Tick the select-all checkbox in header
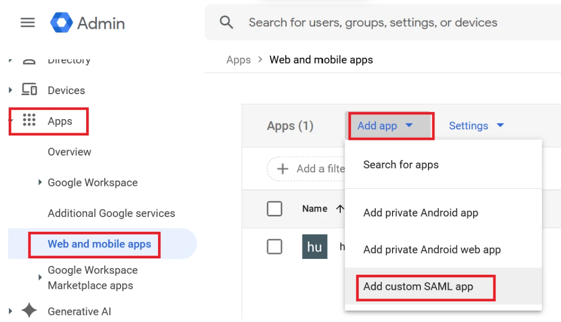This screenshot has width=561, height=322. tap(274, 208)
